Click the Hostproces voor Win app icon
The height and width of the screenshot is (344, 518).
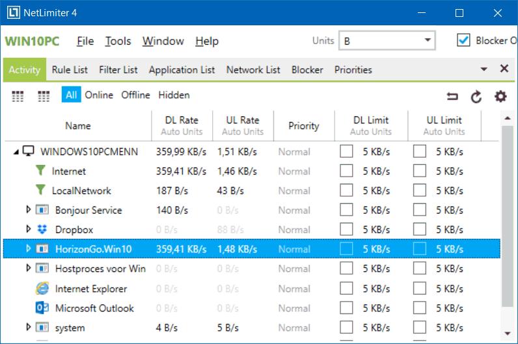point(42,268)
